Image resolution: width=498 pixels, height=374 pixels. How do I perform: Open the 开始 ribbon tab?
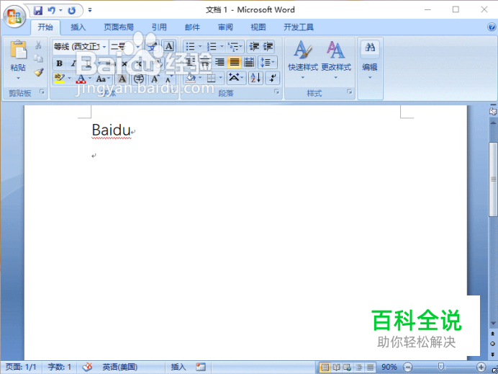point(45,27)
